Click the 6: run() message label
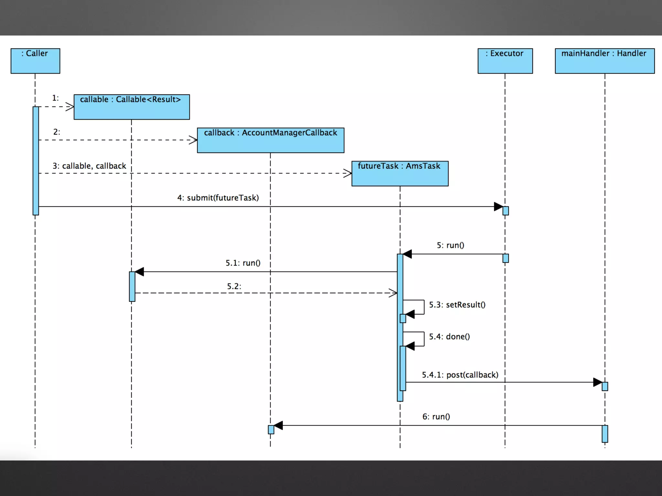The width and height of the screenshot is (662, 496). [436, 417]
